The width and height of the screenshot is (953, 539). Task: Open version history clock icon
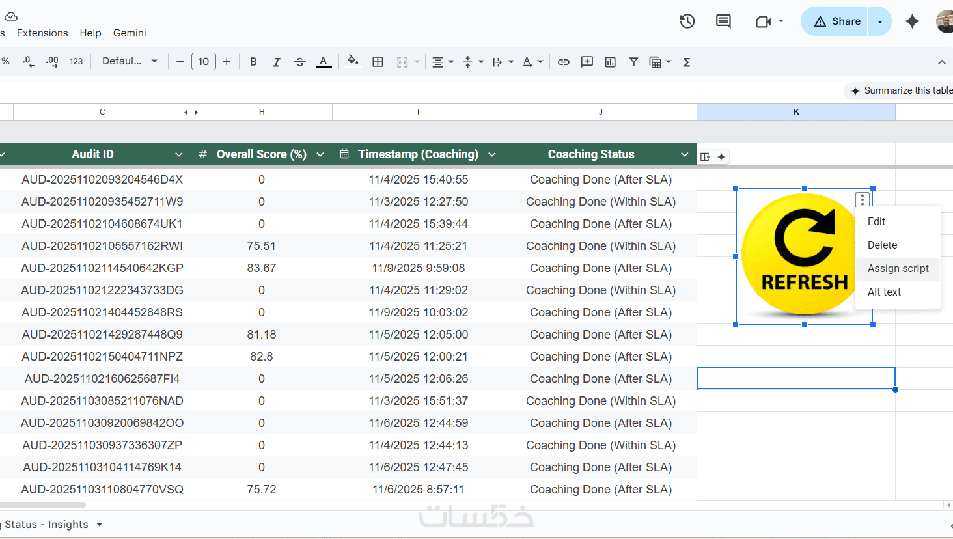tap(687, 21)
